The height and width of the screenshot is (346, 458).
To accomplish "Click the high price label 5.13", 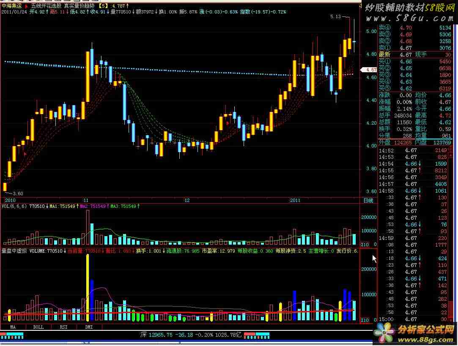I will coord(335,16).
